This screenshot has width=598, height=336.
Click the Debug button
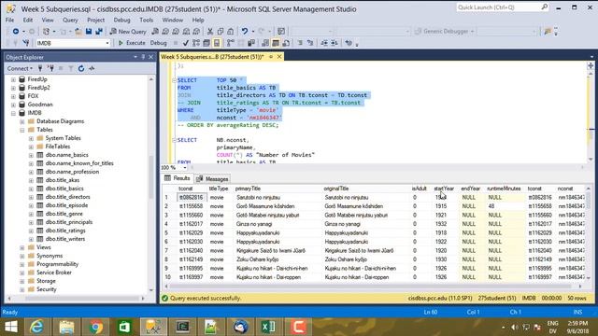(158, 43)
